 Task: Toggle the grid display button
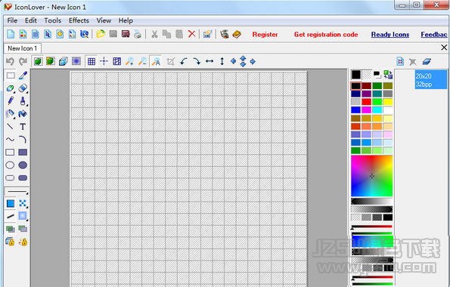point(92,61)
